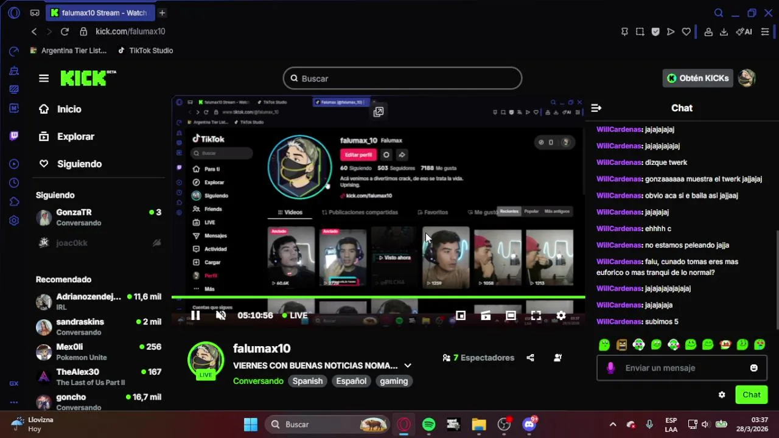Image resolution: width=779 pixels, height=438 pixels.
Task: Enter fullscreen on the video player
Action: (x=536, y=315)
